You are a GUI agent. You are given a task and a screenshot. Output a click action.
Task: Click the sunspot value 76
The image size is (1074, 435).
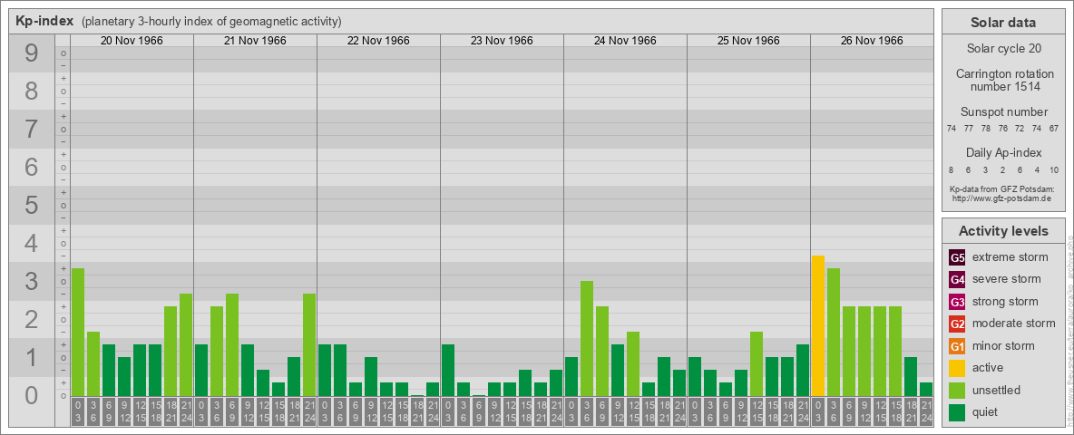1002,129
